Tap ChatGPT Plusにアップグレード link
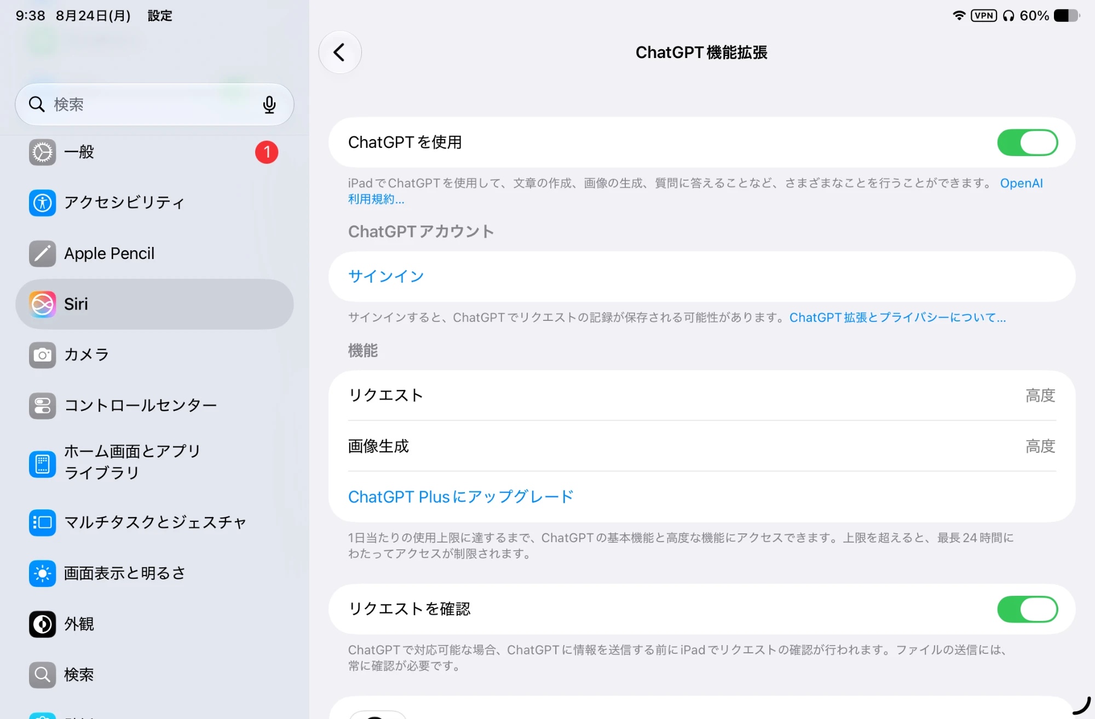Viewport: 1095px width, 719px height. click(x=461, y=497)
